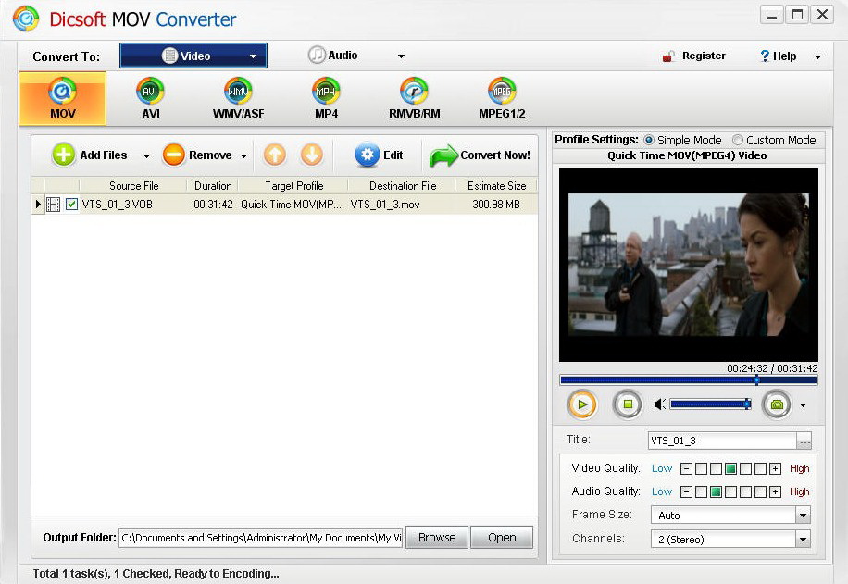Set audio quality to the last level box

click(x=760, y=492)
